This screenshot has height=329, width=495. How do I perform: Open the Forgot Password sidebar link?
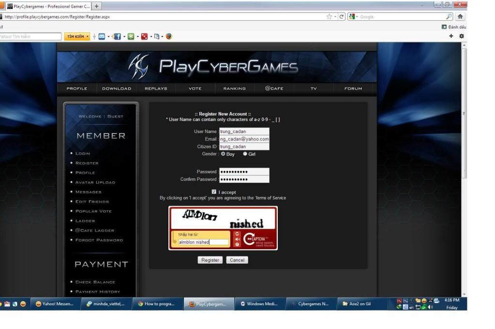99,240
